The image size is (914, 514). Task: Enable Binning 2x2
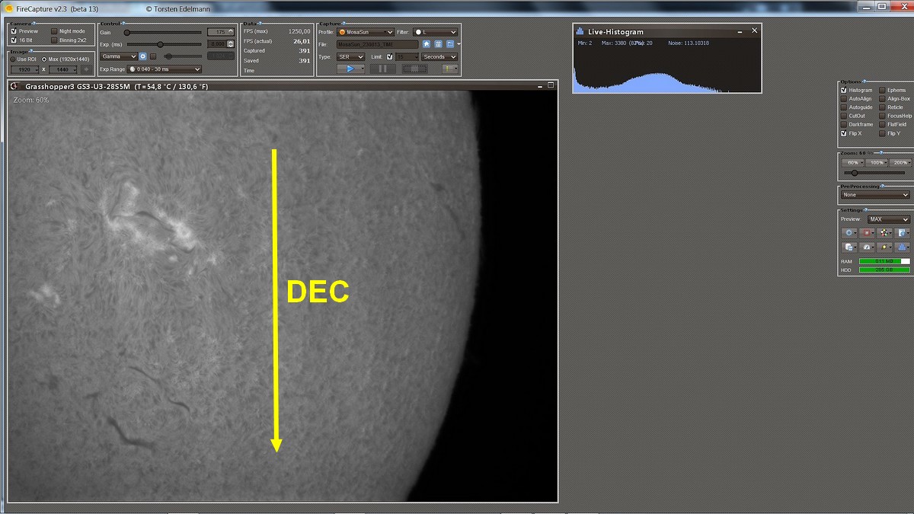(54, 40)
